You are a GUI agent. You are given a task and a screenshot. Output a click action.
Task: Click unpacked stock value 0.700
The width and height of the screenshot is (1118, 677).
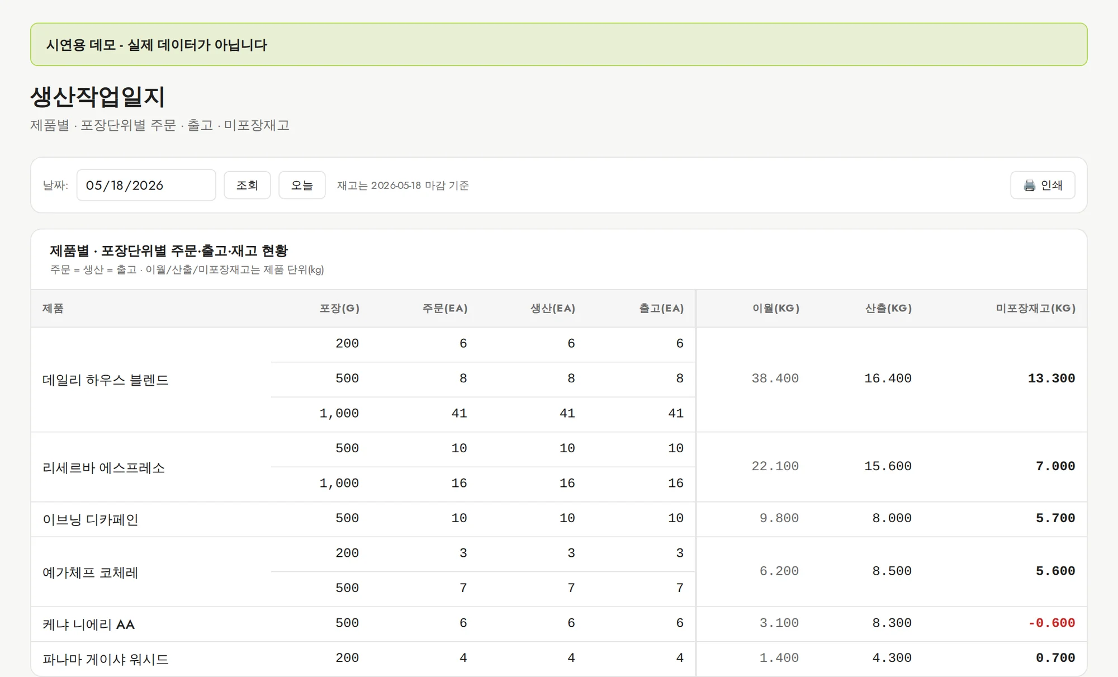[x=1055, y=658]
